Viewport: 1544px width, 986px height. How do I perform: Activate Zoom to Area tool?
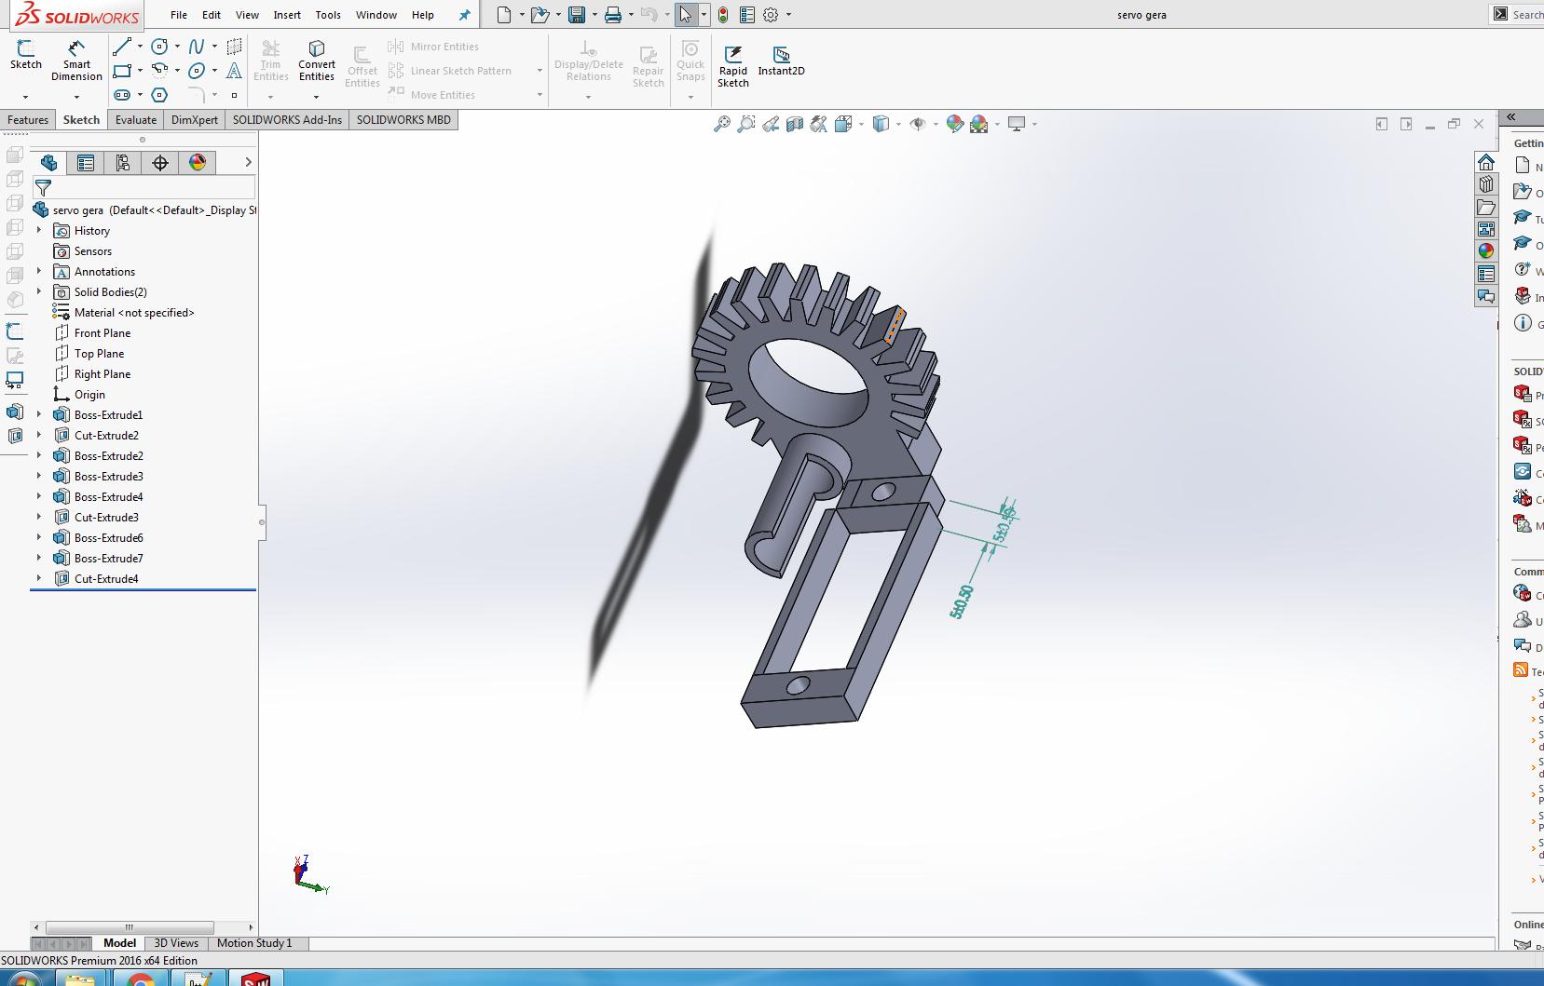(746, 124)
